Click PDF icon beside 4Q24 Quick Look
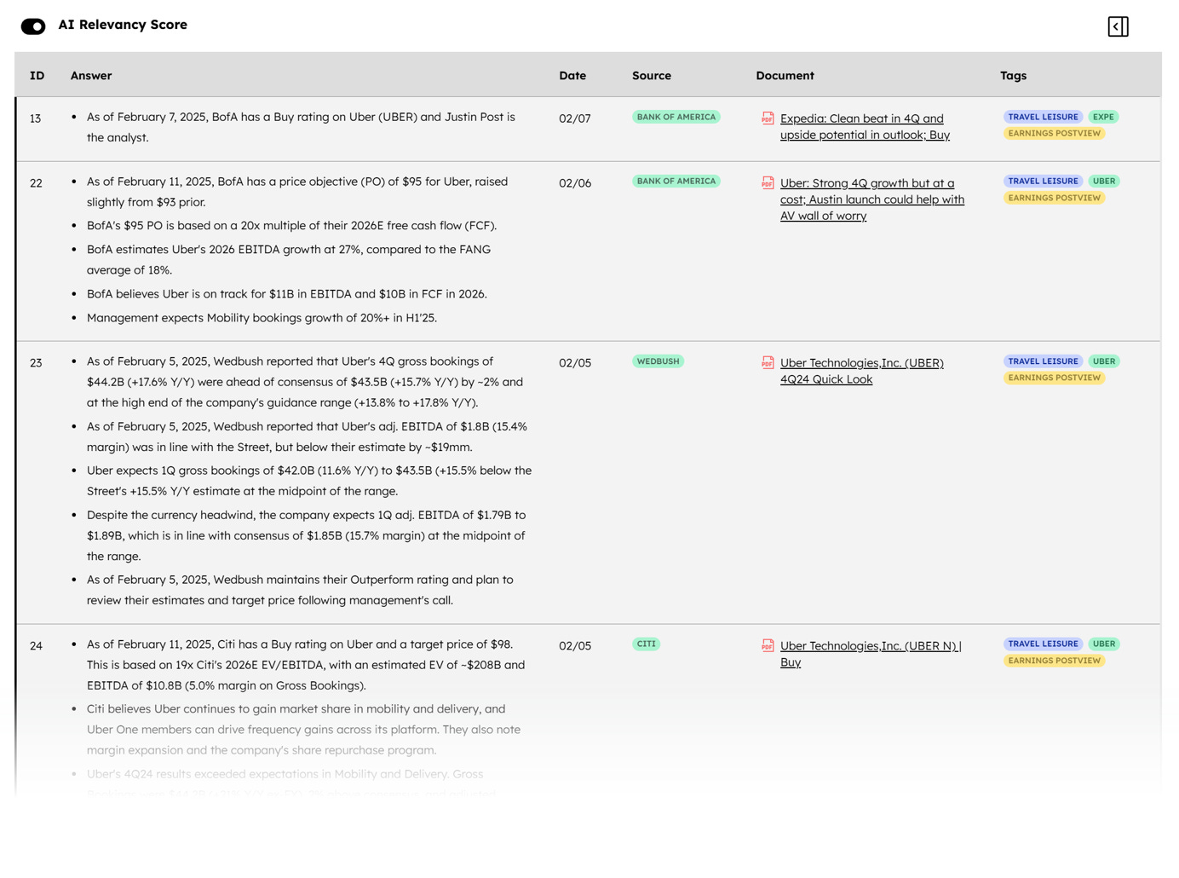This screenshot has width=1179, height=878. [768, 362]
